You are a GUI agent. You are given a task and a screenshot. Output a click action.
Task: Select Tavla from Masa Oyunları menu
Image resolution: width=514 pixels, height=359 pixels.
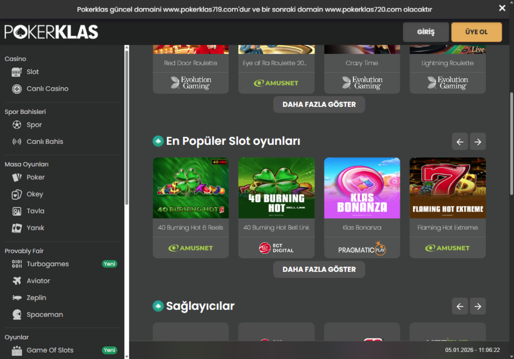(x=35, y=211)
